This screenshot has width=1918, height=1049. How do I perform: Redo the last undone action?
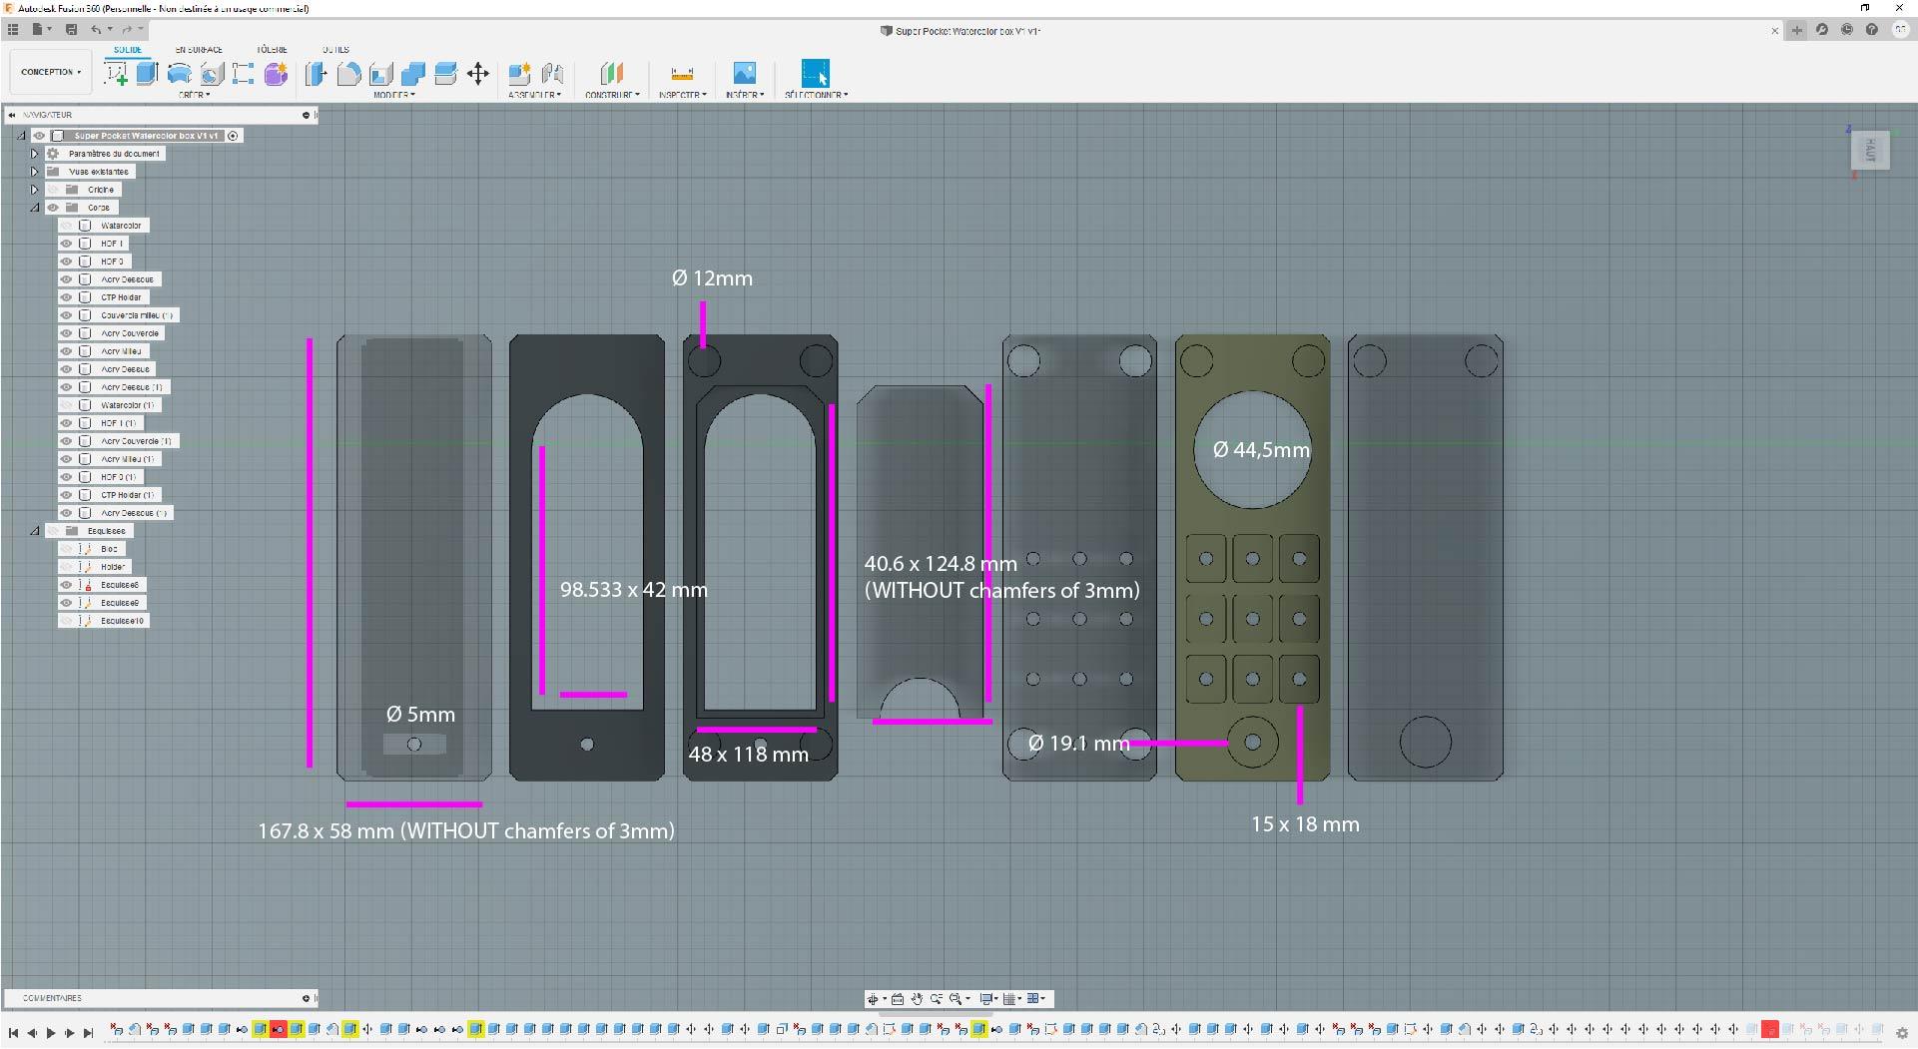128,30
